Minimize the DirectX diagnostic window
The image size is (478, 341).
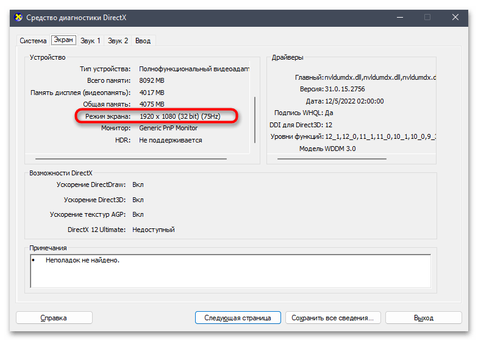[400, 17]
